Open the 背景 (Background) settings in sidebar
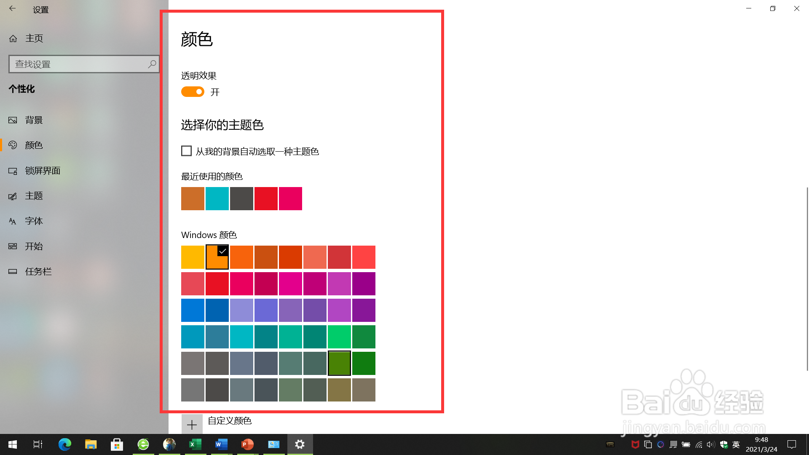 tap(34, 120)
